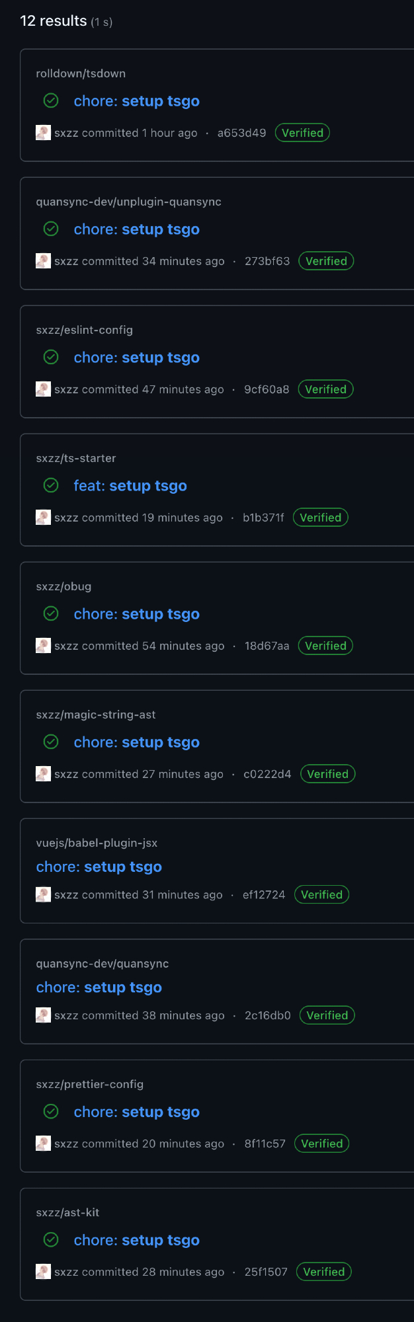Click the Verified badge for commit 18d67aa

tap(325, 646)
